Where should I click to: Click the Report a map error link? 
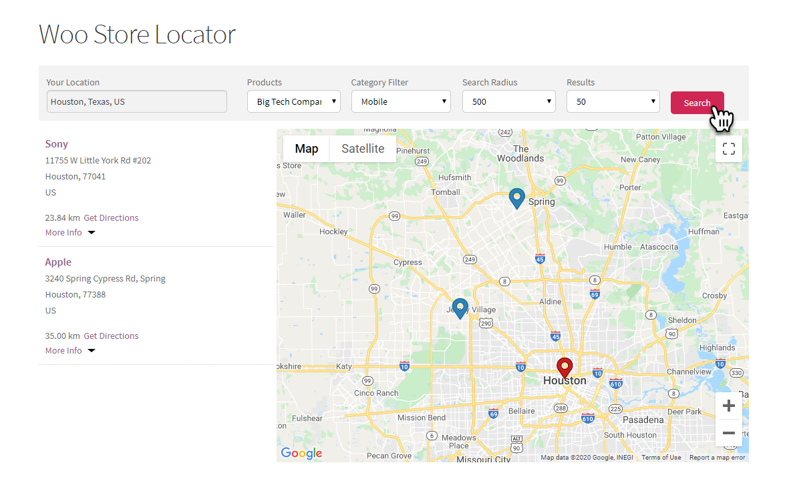tap(718, 458)
